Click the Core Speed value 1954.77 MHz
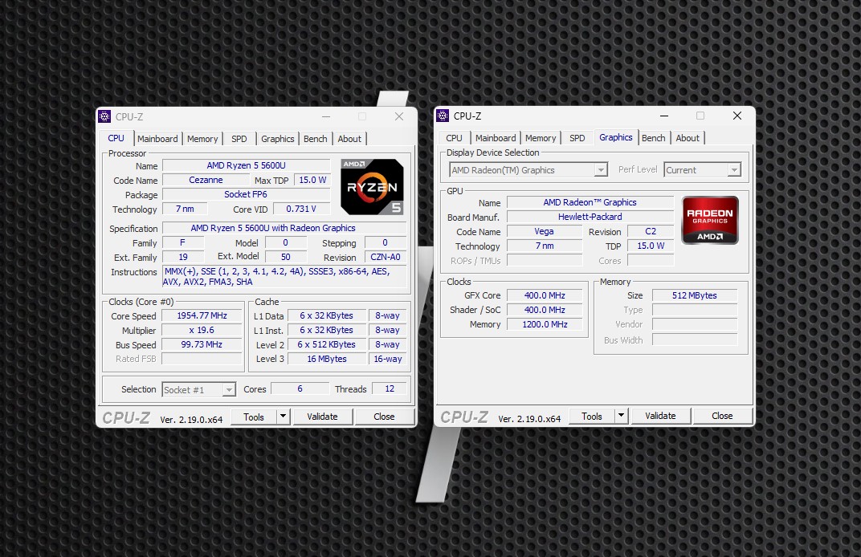 coord(202,315)
